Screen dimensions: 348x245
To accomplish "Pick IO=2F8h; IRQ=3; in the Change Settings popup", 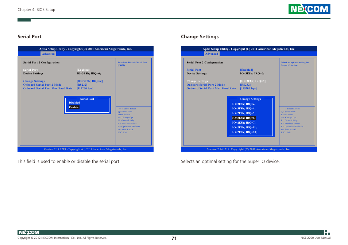I will (244, 113).
